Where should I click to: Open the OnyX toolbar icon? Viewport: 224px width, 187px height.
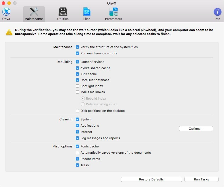pyautogui.click(x=6, y=12)
